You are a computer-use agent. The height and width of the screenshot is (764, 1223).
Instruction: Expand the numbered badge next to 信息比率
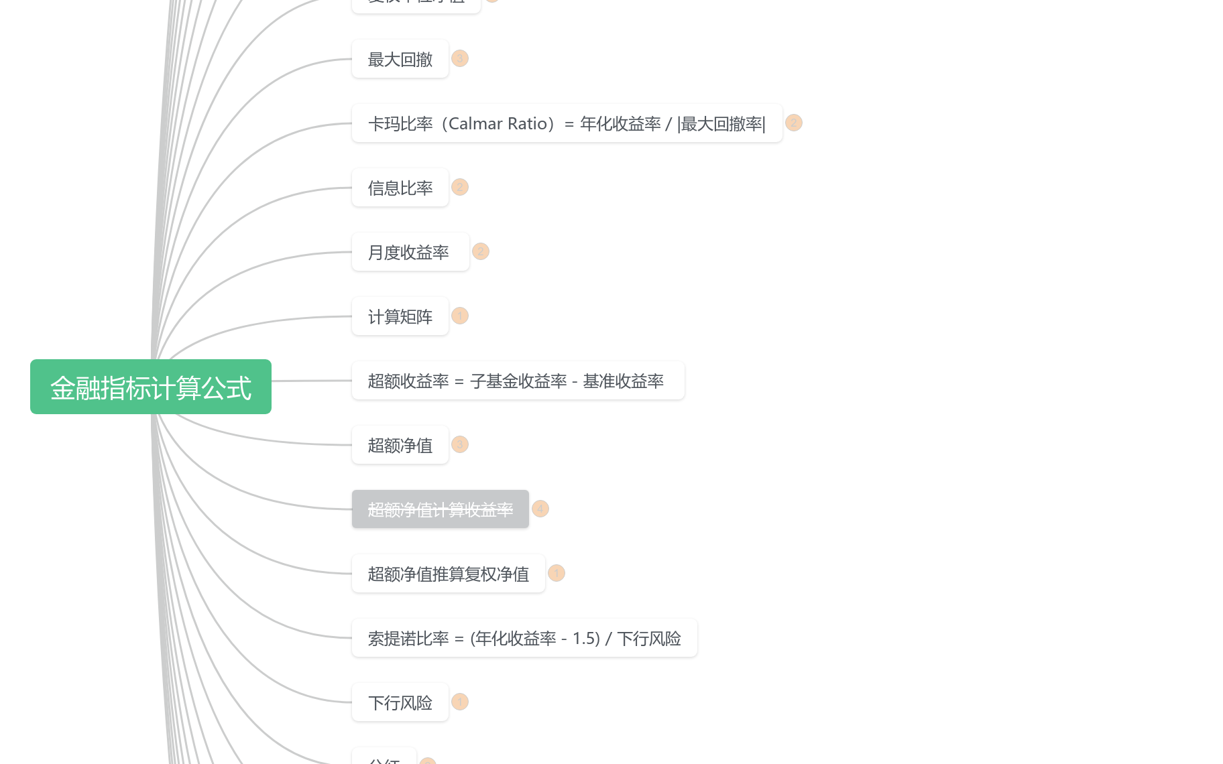(460, 187)
